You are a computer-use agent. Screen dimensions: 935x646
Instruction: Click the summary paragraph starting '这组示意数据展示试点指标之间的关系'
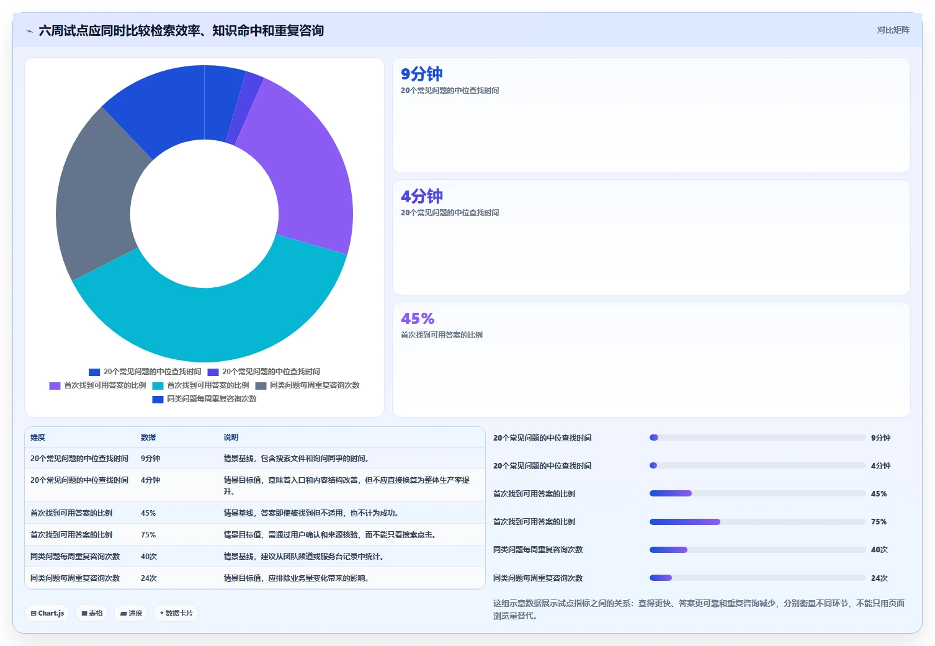click(699, 609)
